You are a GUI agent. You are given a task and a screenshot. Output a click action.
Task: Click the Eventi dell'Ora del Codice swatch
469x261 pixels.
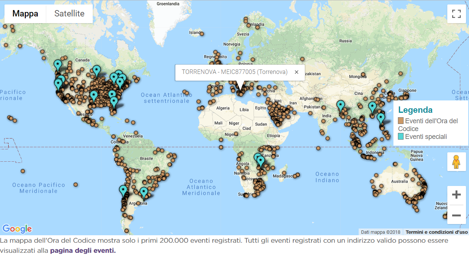tap(401, 121)
